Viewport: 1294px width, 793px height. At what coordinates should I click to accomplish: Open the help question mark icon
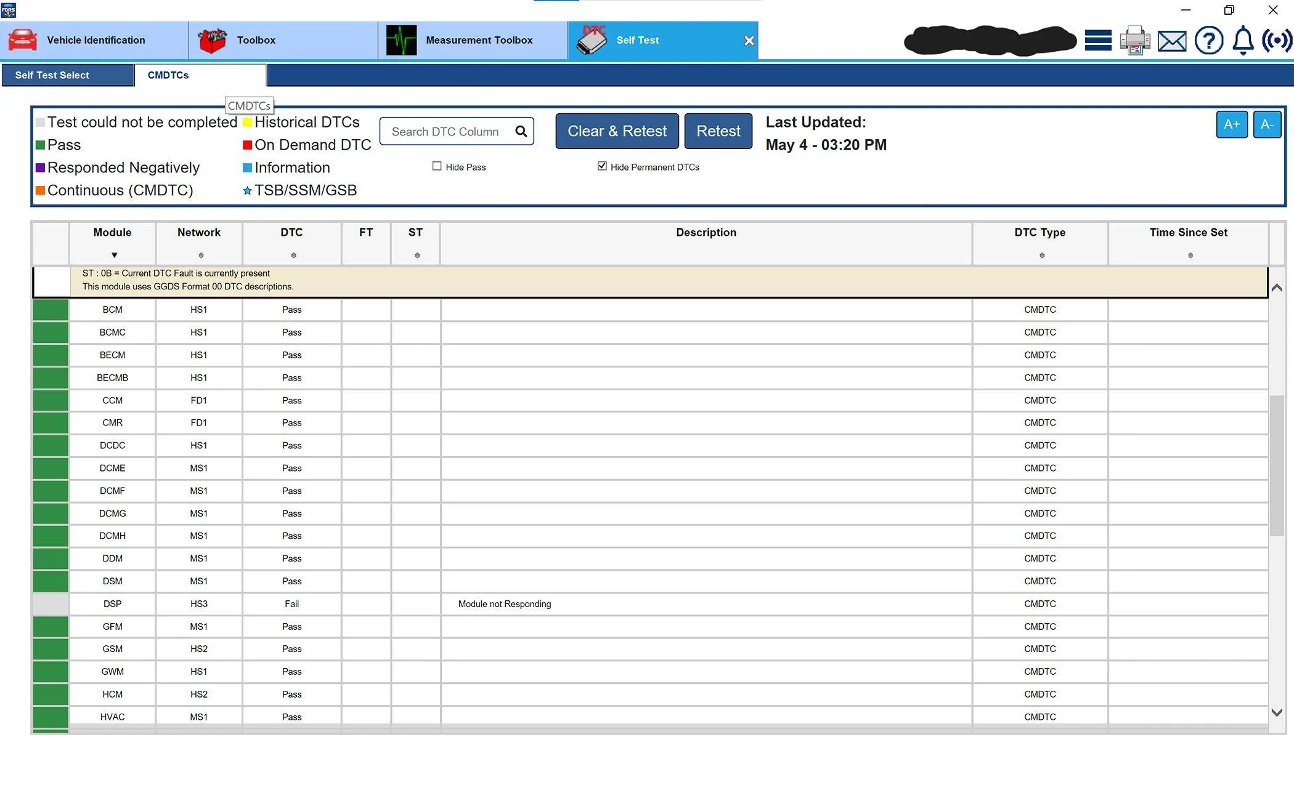coord(1208,41)
